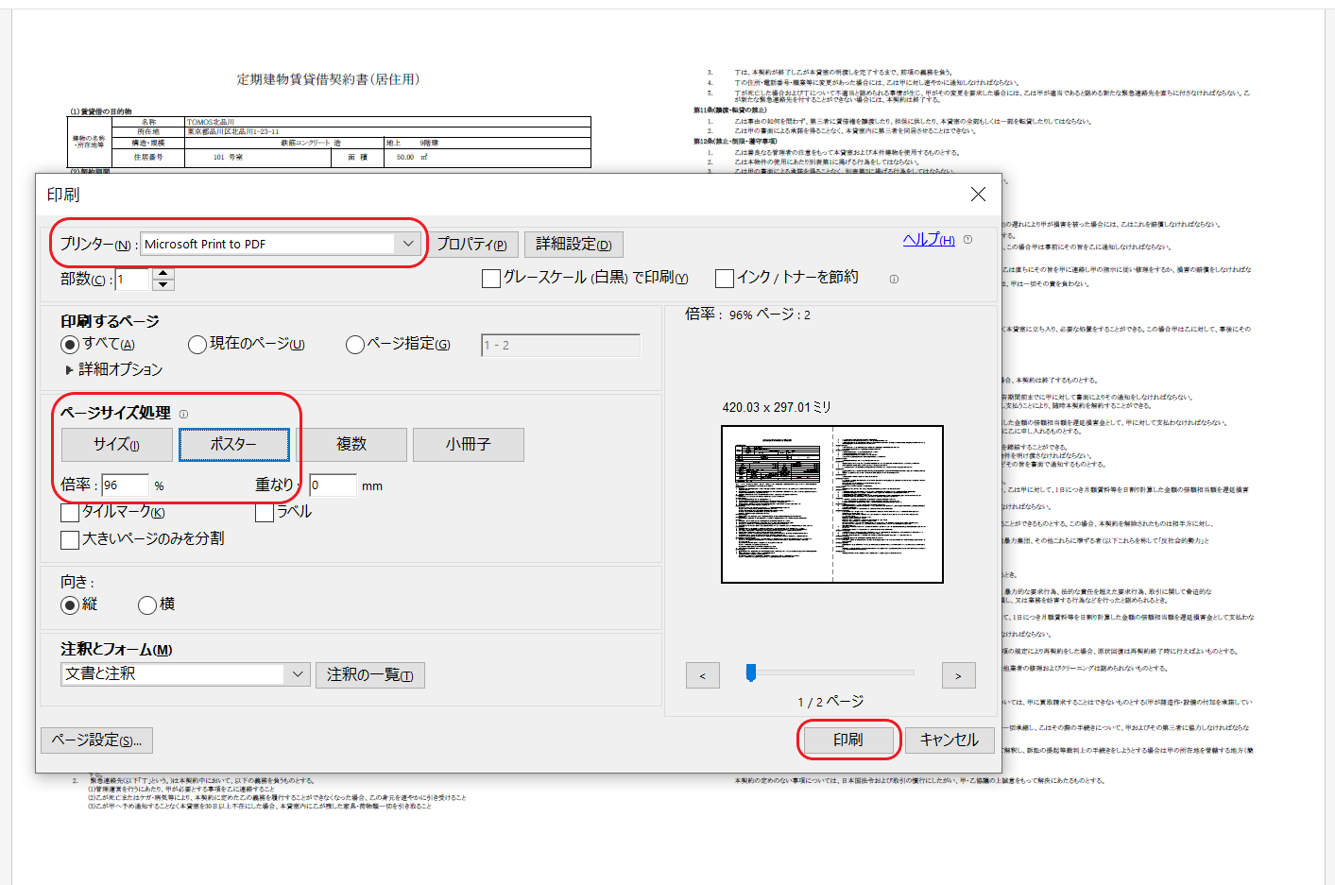Screen dimensions: 1335x885
Task: Open the 文書と注釈 dropdown
Action: 298,674
